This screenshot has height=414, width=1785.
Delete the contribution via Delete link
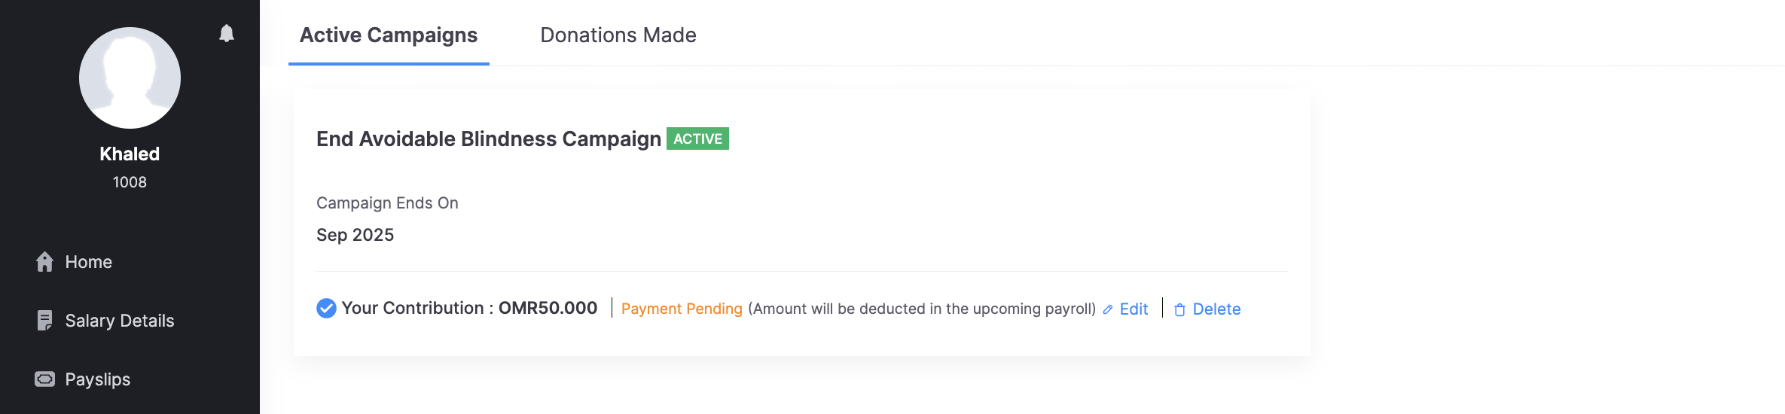(1216, 309)
